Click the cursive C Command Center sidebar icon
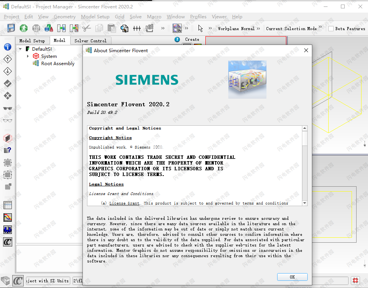Screen dimensions: 368x288 [8, 242]
